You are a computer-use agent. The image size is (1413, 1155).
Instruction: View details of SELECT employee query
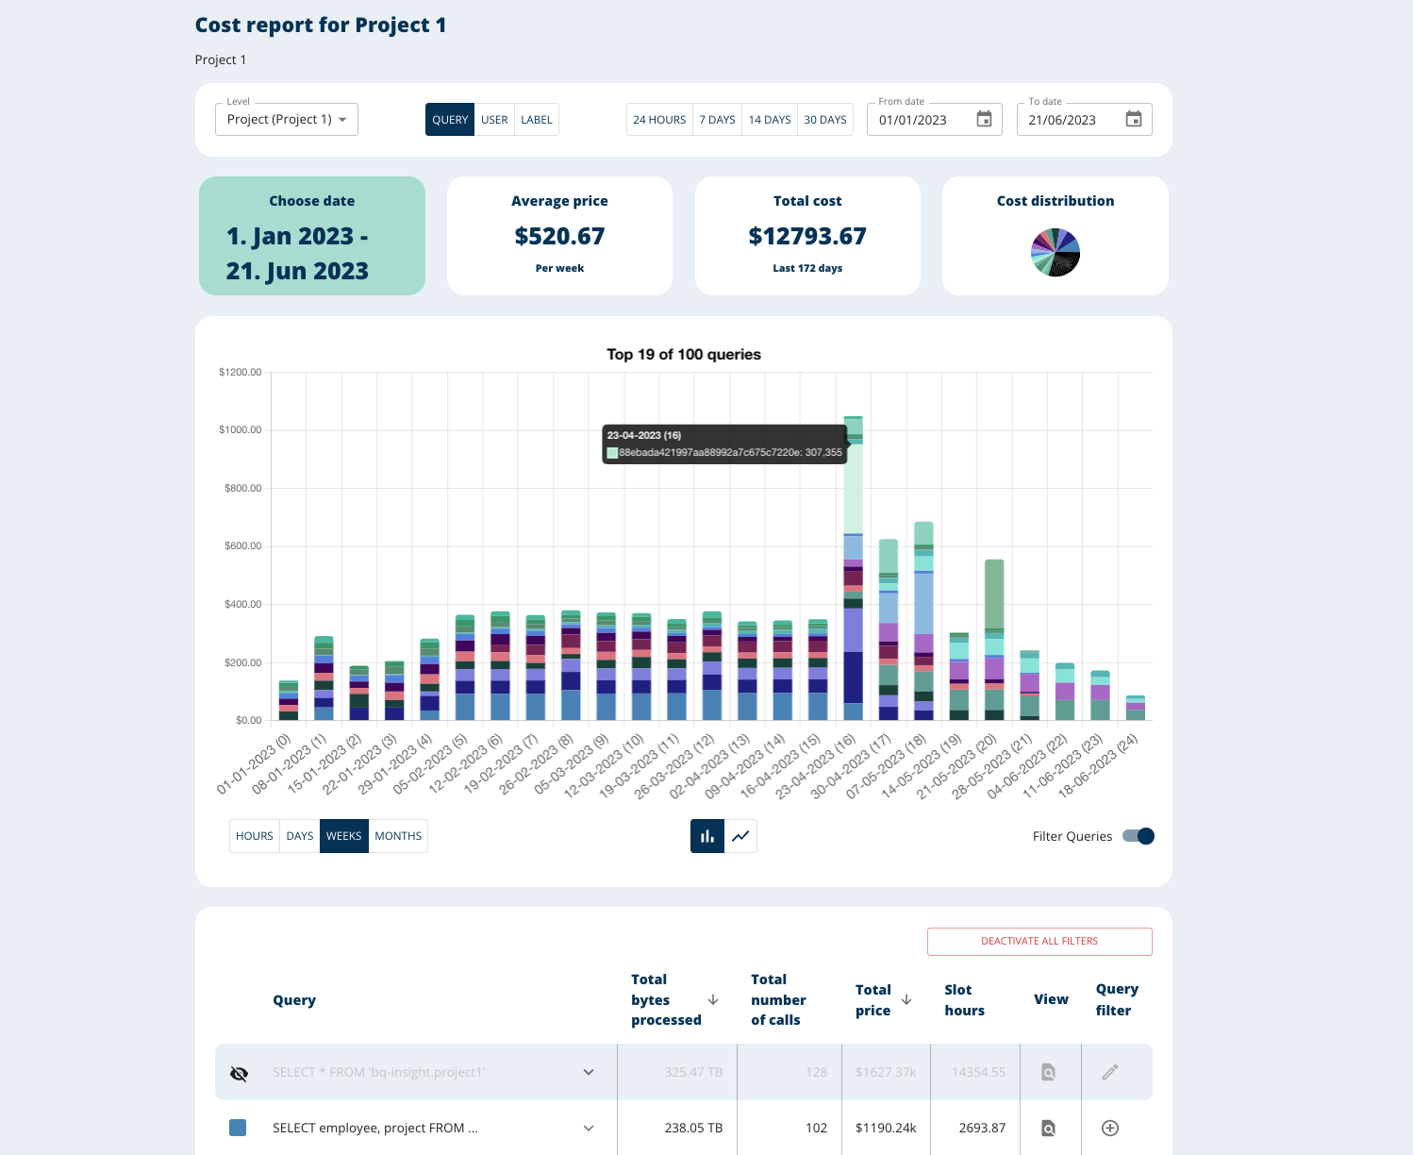click(1048, 1128)
